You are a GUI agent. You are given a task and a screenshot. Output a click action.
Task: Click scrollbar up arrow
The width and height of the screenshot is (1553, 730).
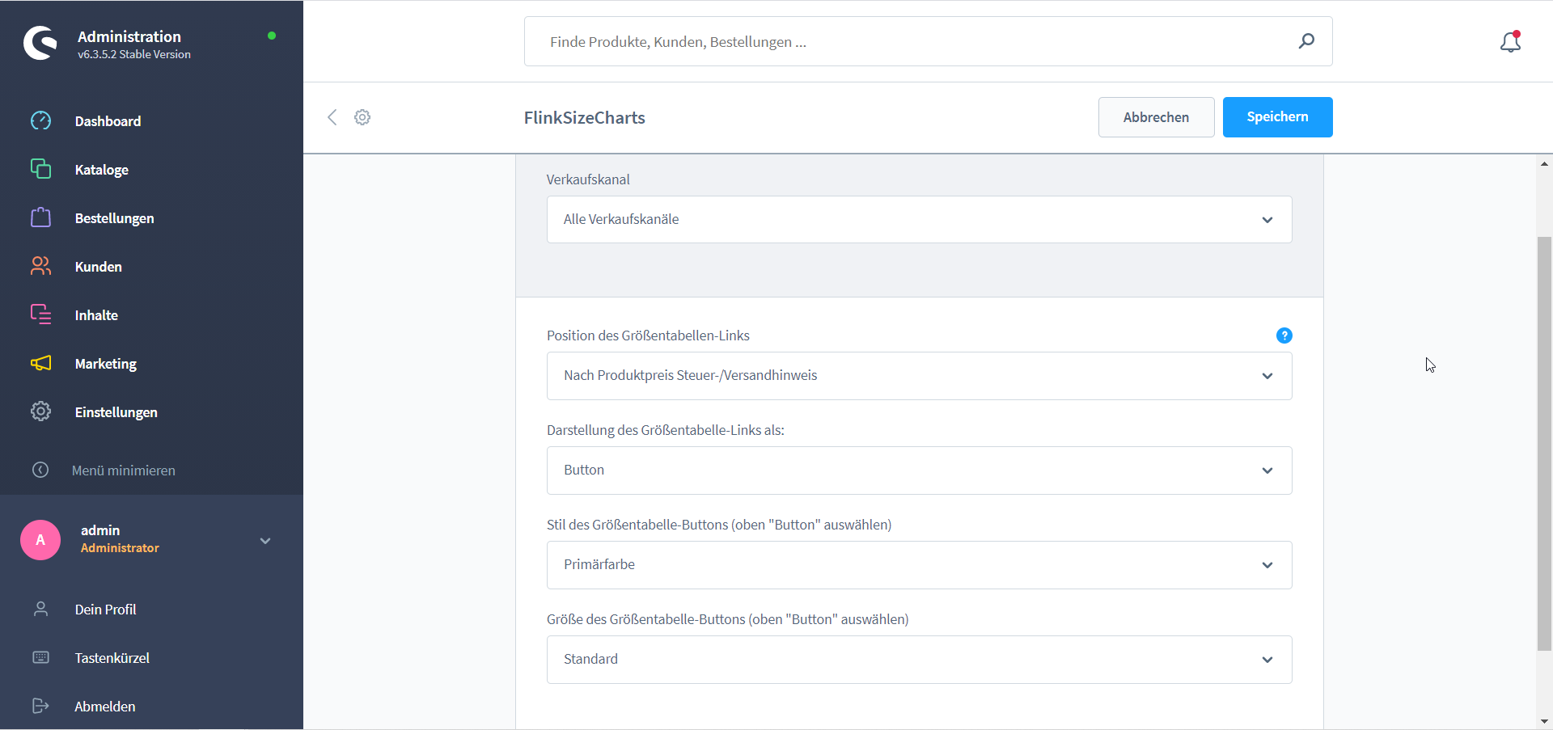coord(1544,164)
